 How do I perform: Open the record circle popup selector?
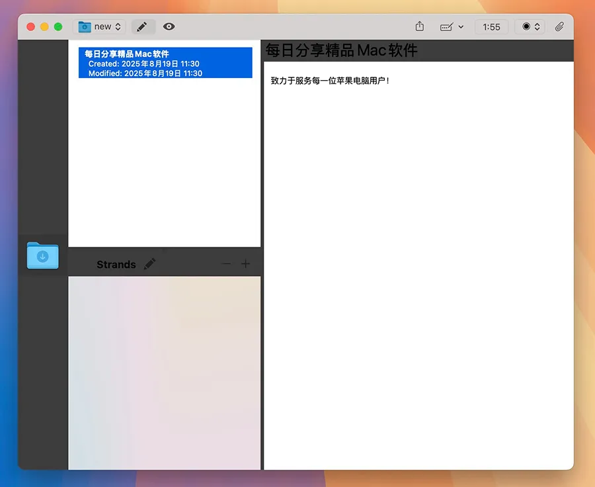point(530,26)
